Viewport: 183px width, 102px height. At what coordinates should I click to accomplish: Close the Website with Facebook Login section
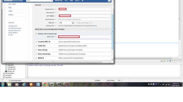[x=111, y=33]
